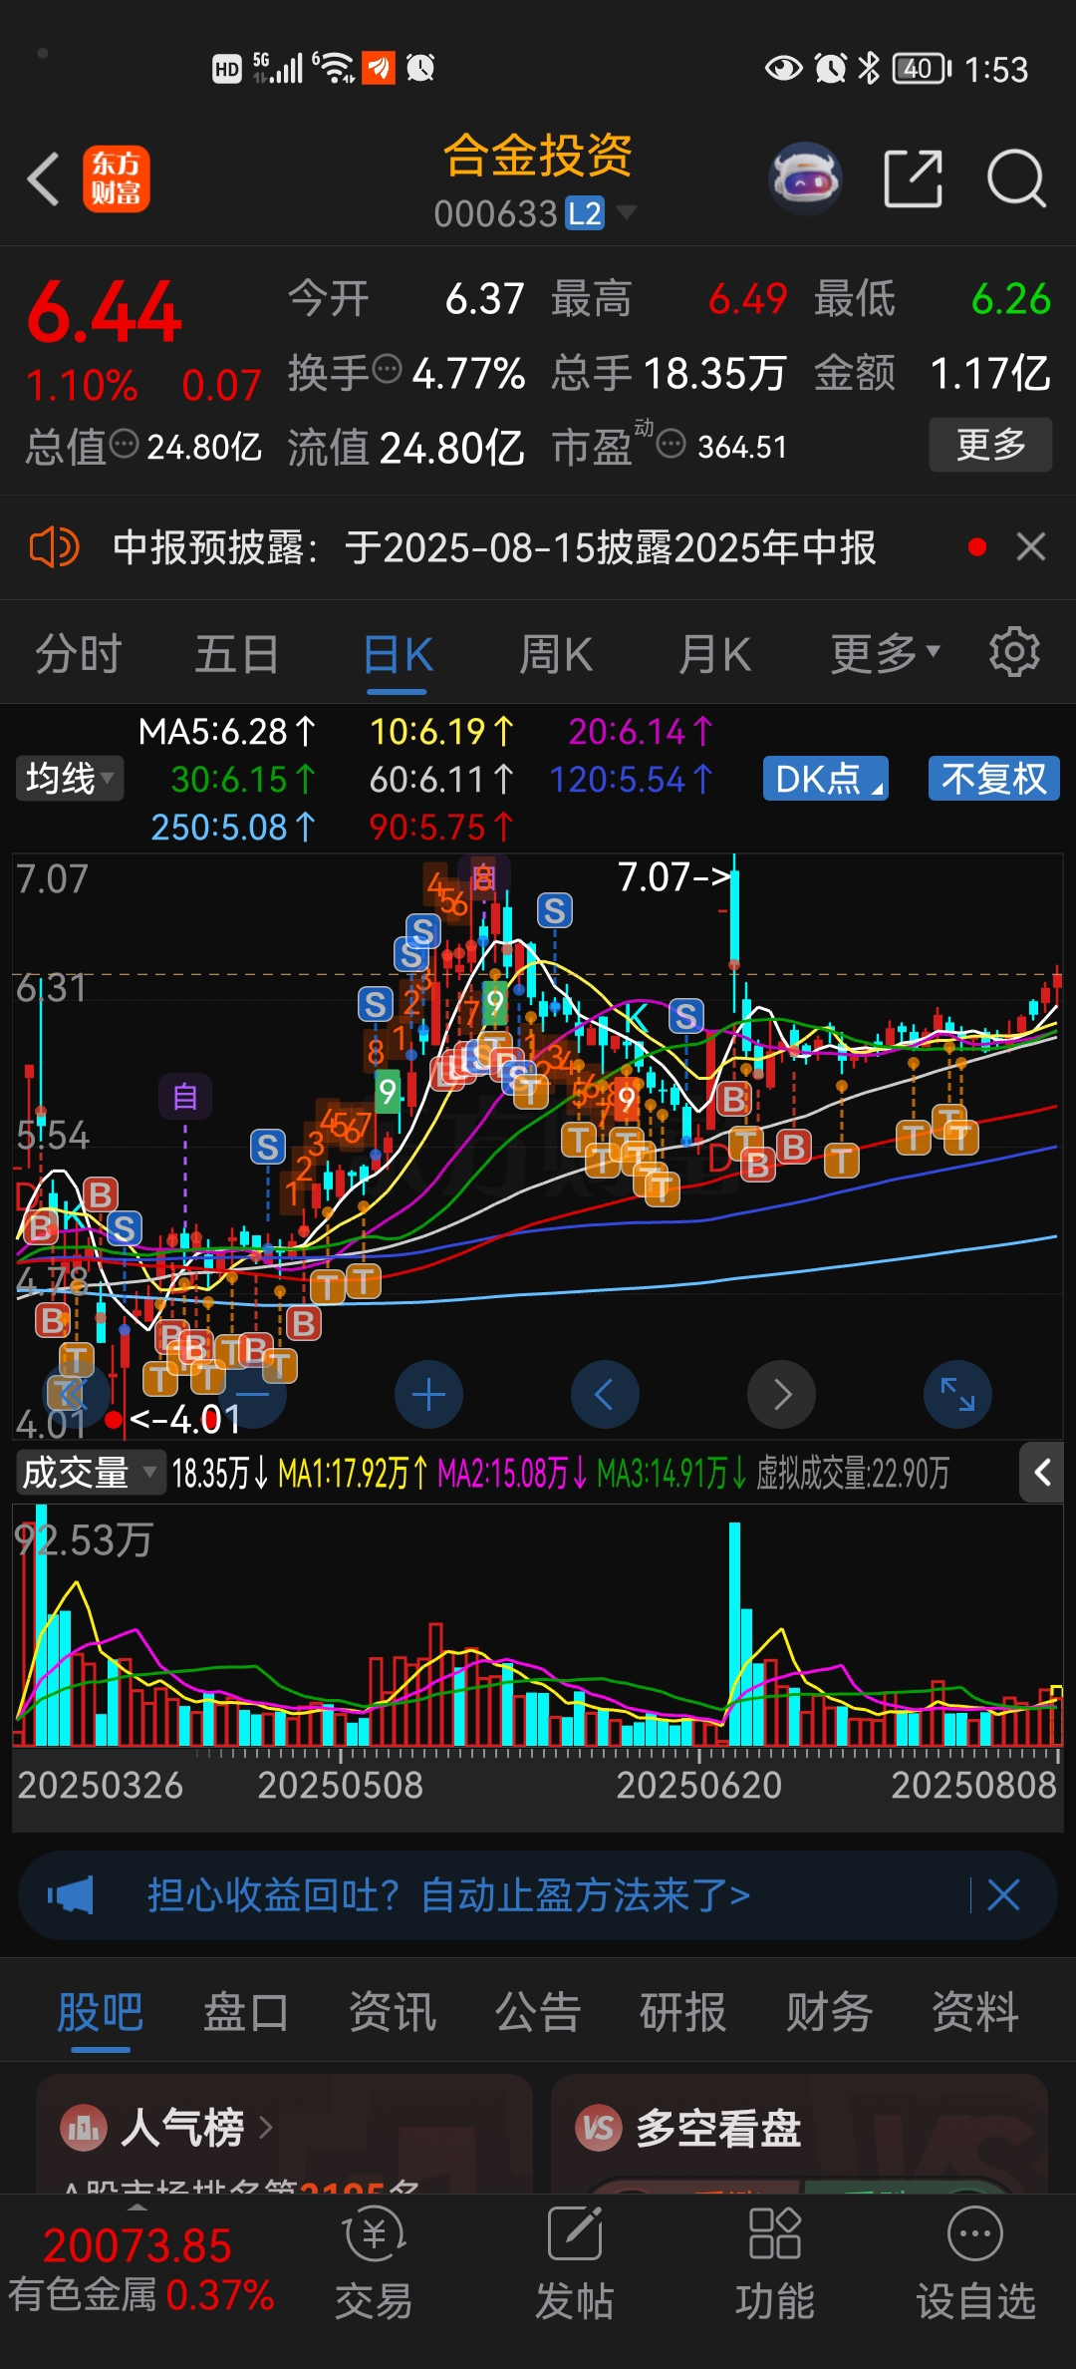Close the 自动止盈 promo banner
Screen dimensions: 1076x2369
pyautogui.click(x=1003, y=1894)
